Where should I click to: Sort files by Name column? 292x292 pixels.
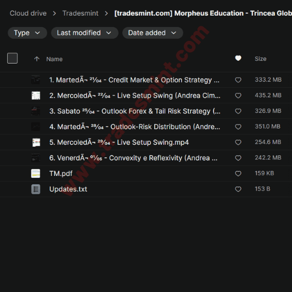(54, 59)
